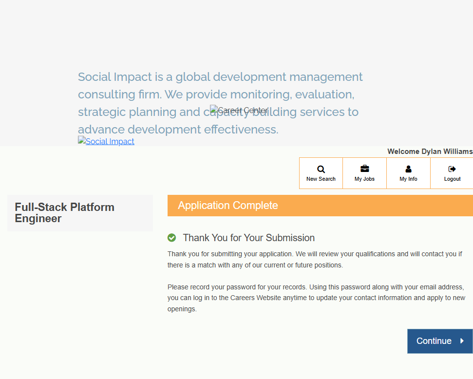The height and width of the screenshot is (379, 473).
Task: Select the Logout menu label
Action: tap(452, 179)
